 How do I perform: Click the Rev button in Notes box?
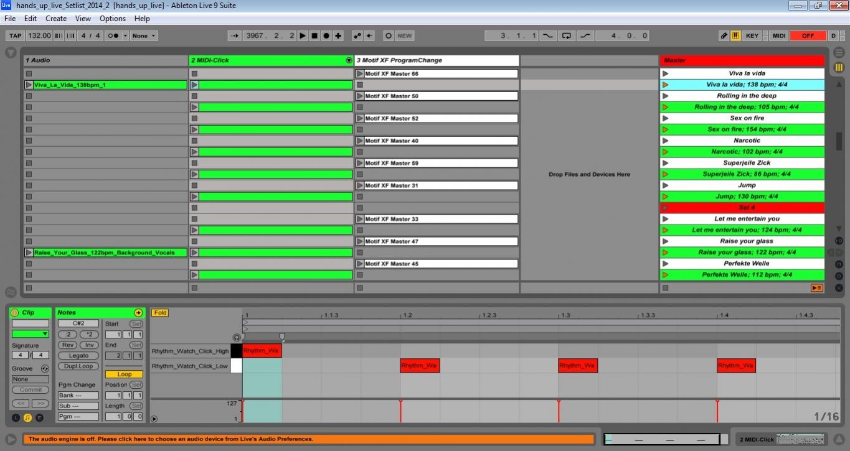67,345
